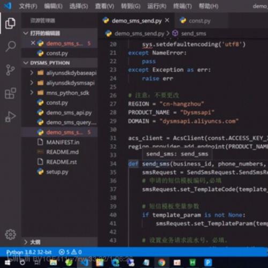Viewport: 268px width, 268px height.
Task: Open the 终端(T) menu
Action: click(x=183, y=6)
